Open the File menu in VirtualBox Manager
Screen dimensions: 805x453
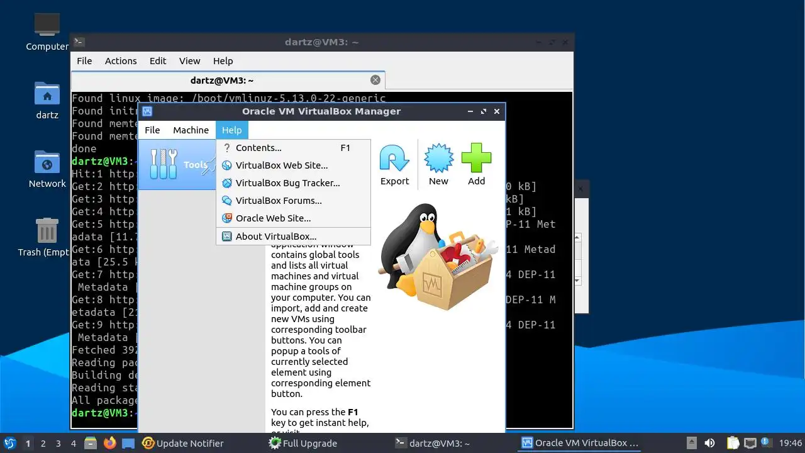coord(152,130)
